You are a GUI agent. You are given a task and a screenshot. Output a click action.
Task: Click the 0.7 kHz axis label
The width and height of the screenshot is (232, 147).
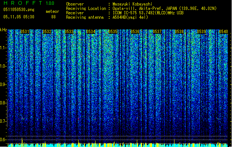(x=3, y=121)
